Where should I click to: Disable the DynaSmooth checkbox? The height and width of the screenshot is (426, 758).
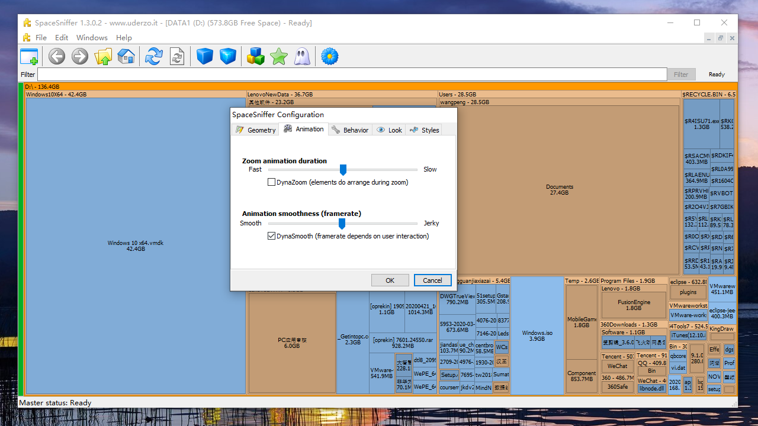[x=272, y=235]
